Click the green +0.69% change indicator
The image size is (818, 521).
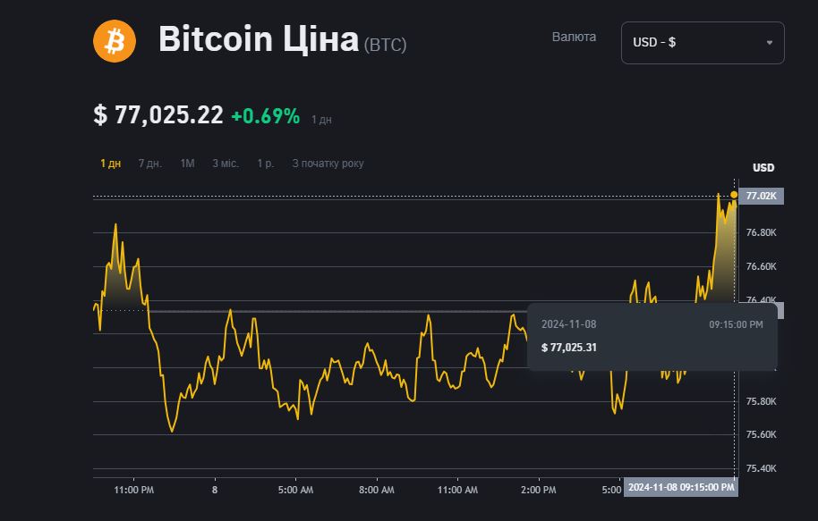(x=265, y=115)
